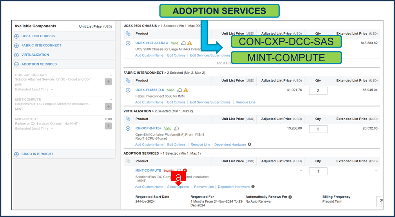Screen dimensions: 395x217
Task: Expand the UCSX-9508-AI-LRAG product row
Action: [x=128, y=43]
